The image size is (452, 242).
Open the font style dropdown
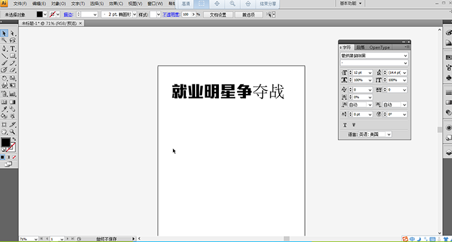pyautogui.click(x=406, y=63)
